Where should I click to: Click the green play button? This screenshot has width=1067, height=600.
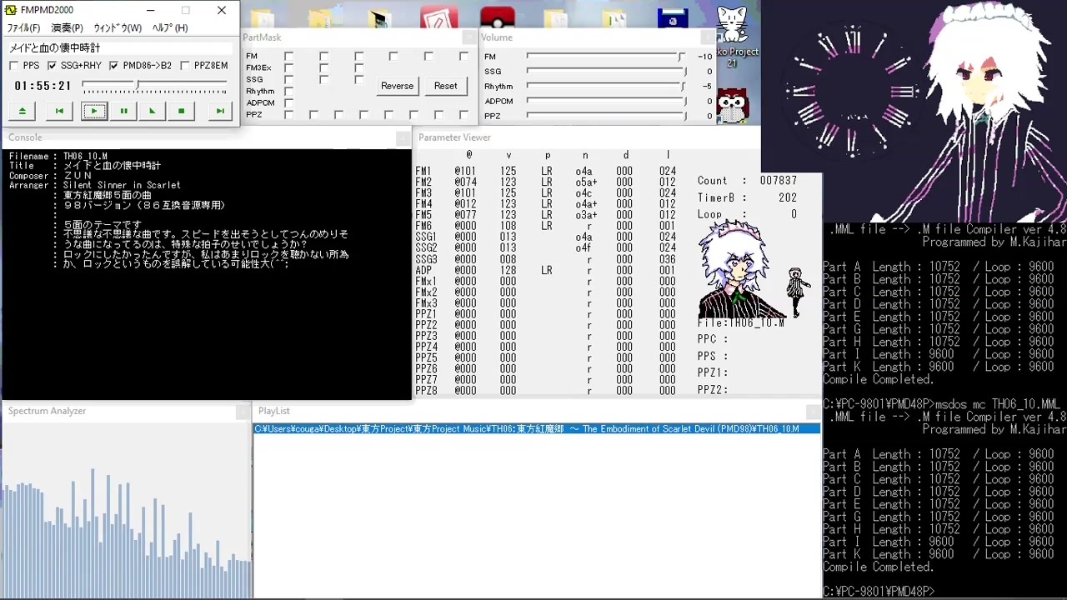click(94, 111)
